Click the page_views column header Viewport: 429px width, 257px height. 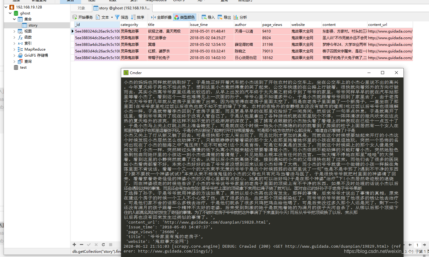276,25
